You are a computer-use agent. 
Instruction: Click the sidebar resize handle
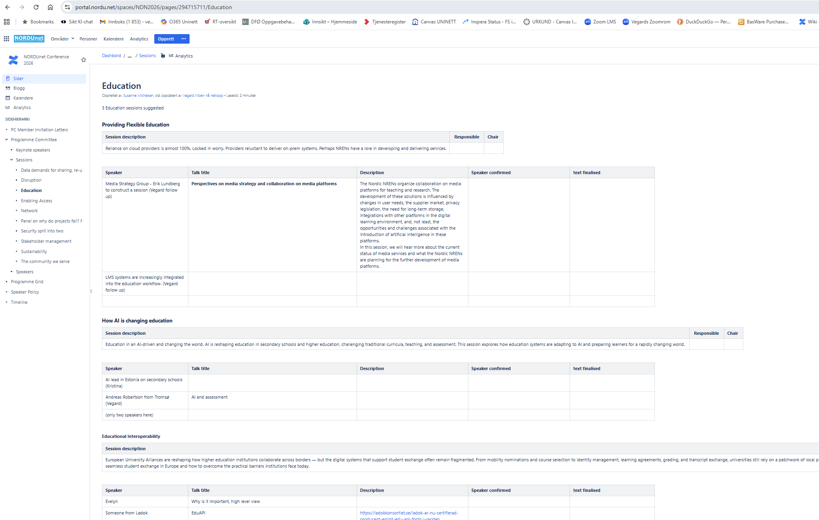tap(91, 291)
